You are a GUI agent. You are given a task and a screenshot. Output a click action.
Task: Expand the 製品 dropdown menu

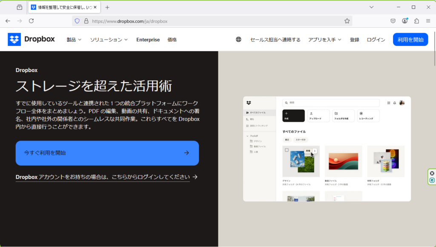coord(74,40)
